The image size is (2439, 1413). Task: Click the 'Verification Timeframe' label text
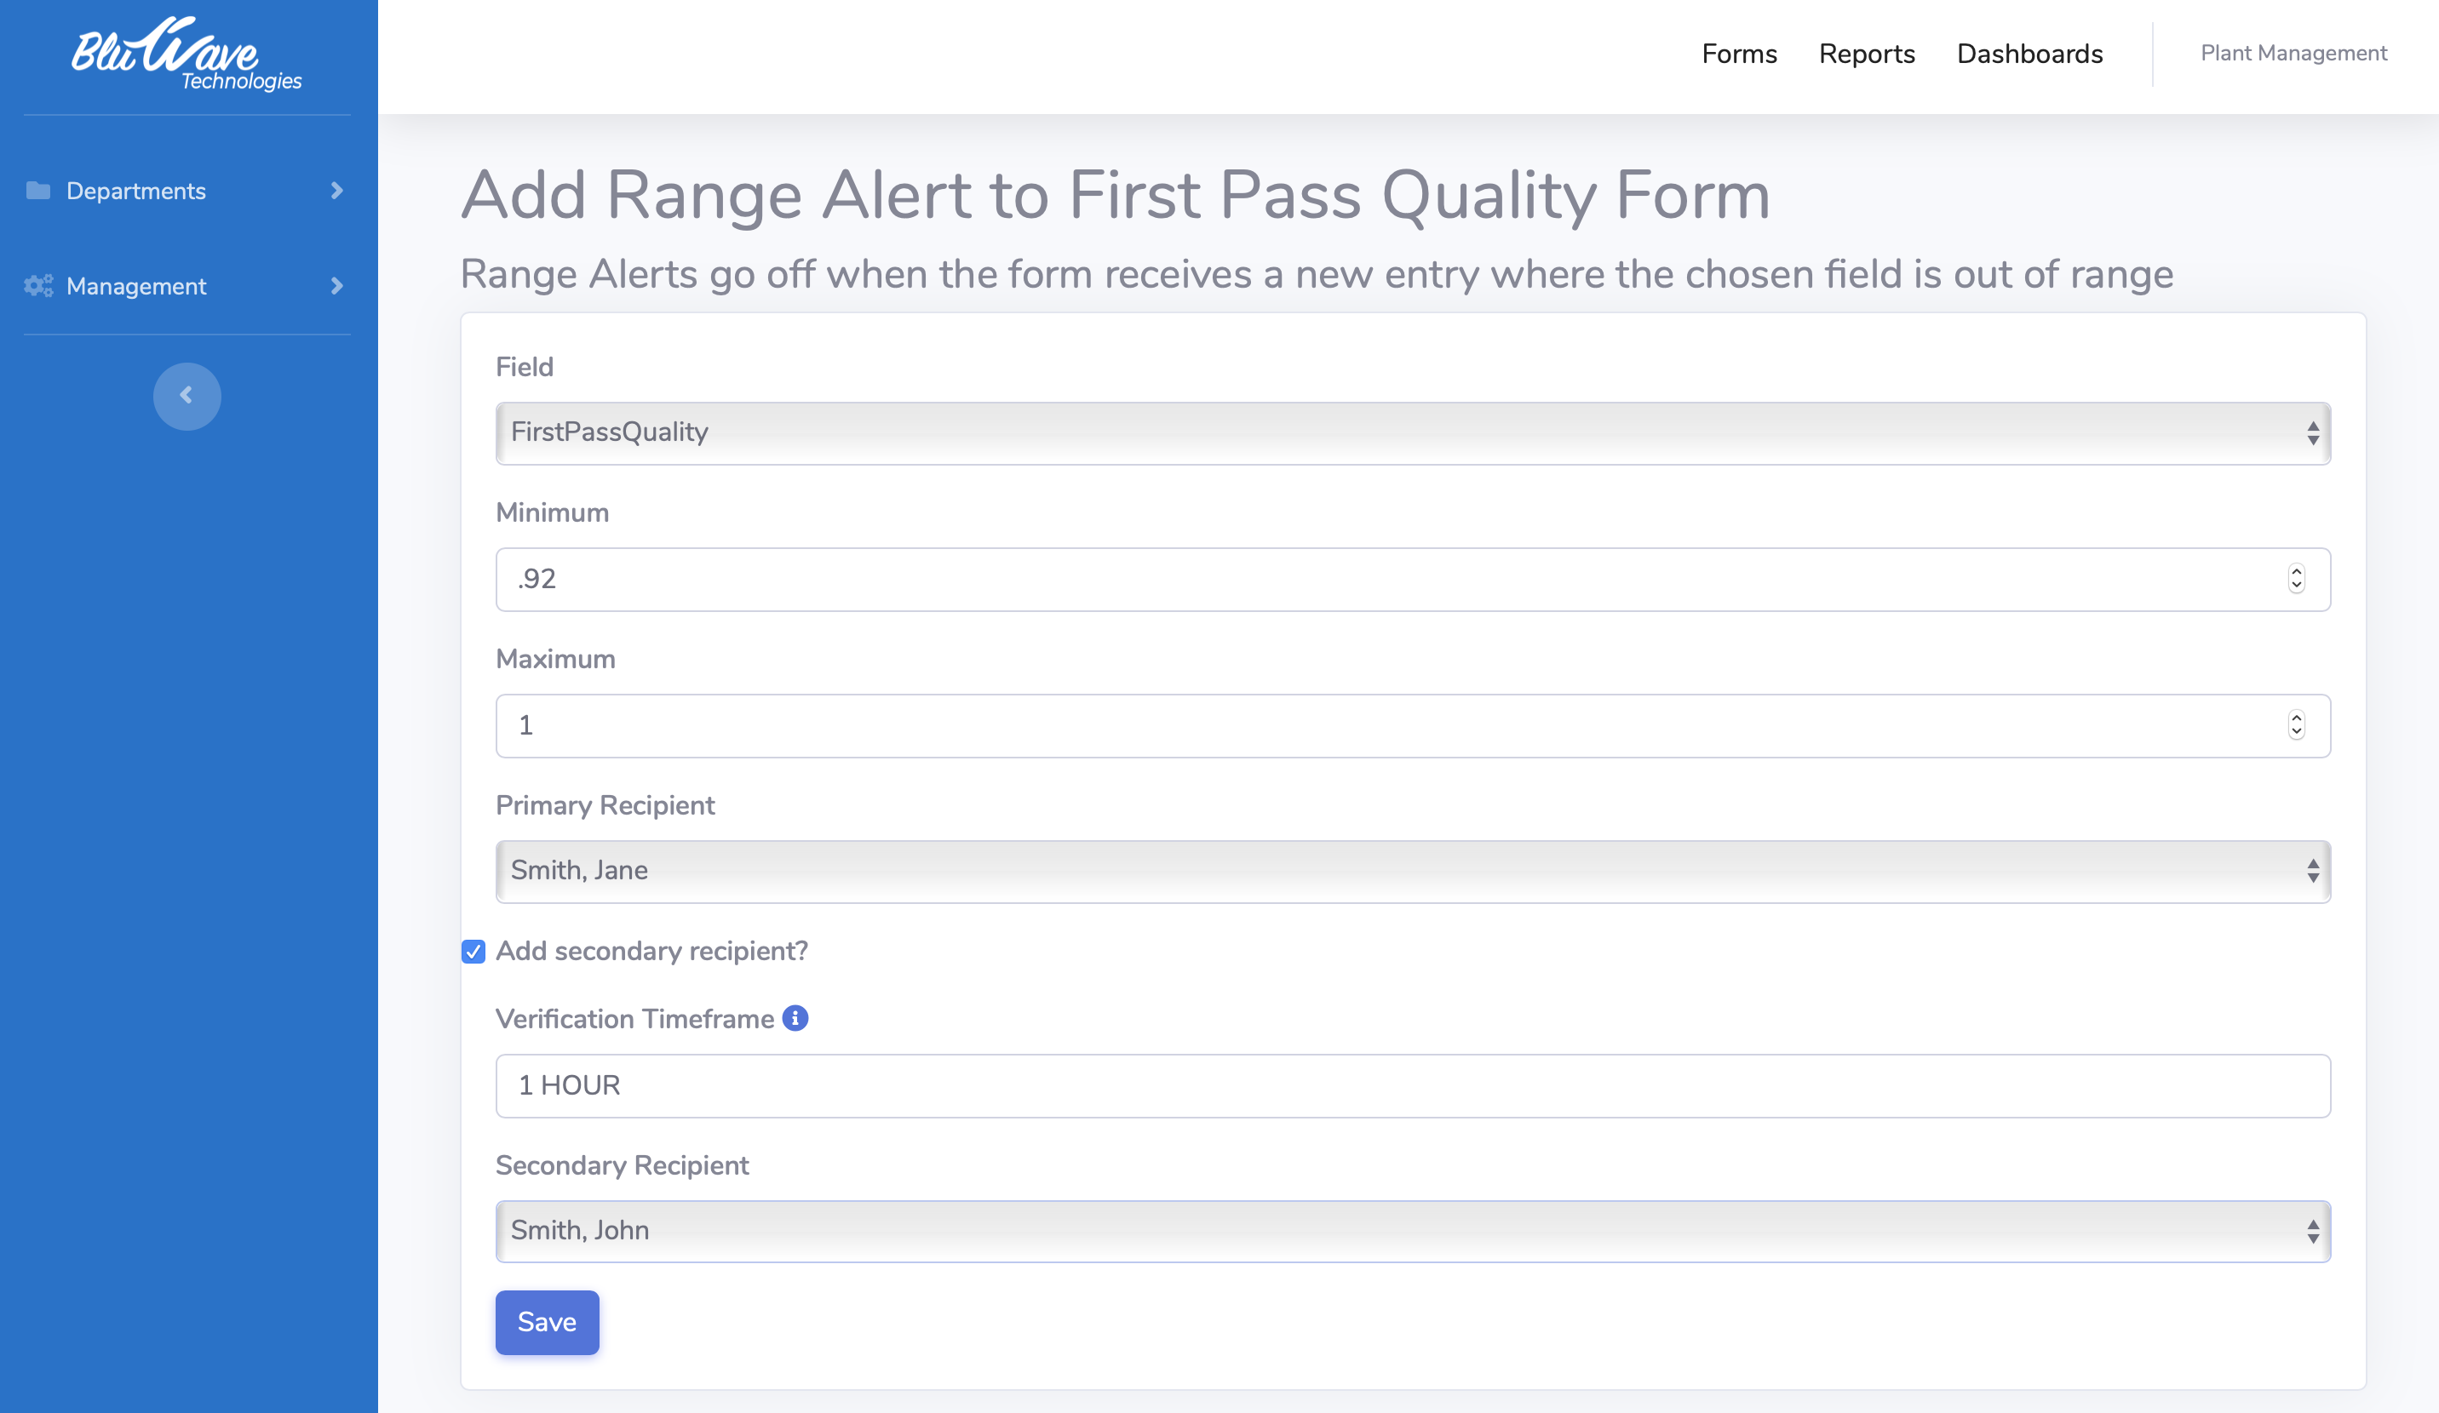tap(634, 1018)
